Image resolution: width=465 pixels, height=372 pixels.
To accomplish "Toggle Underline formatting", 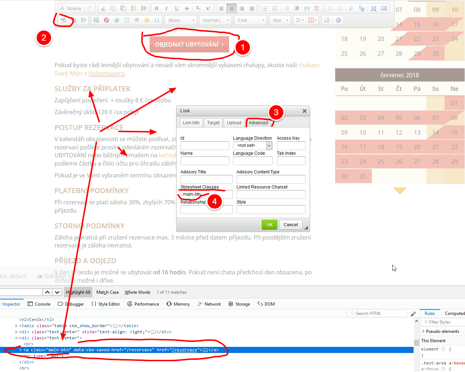I will point(176,8).
